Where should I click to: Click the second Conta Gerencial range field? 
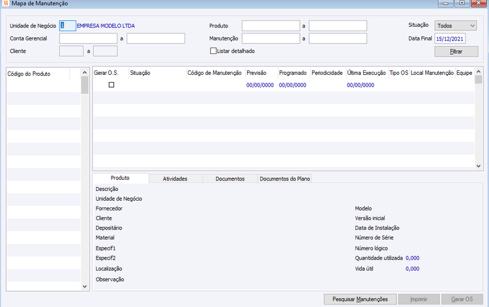(x=156, y=38)
